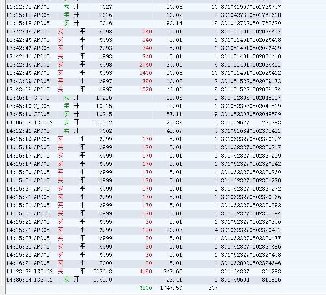Click the fee value 90.14
Viewport: 326px width, 295px height.
[174, 24]
